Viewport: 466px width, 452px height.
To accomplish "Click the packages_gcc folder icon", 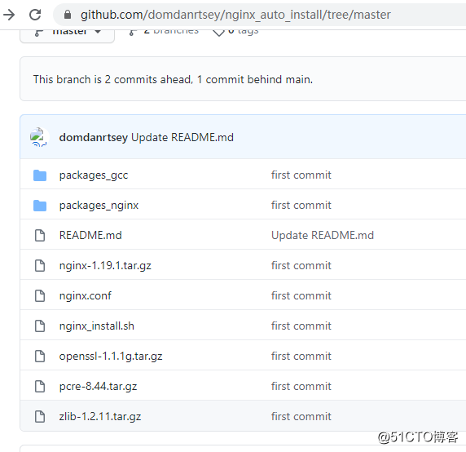I will point(40,175).
